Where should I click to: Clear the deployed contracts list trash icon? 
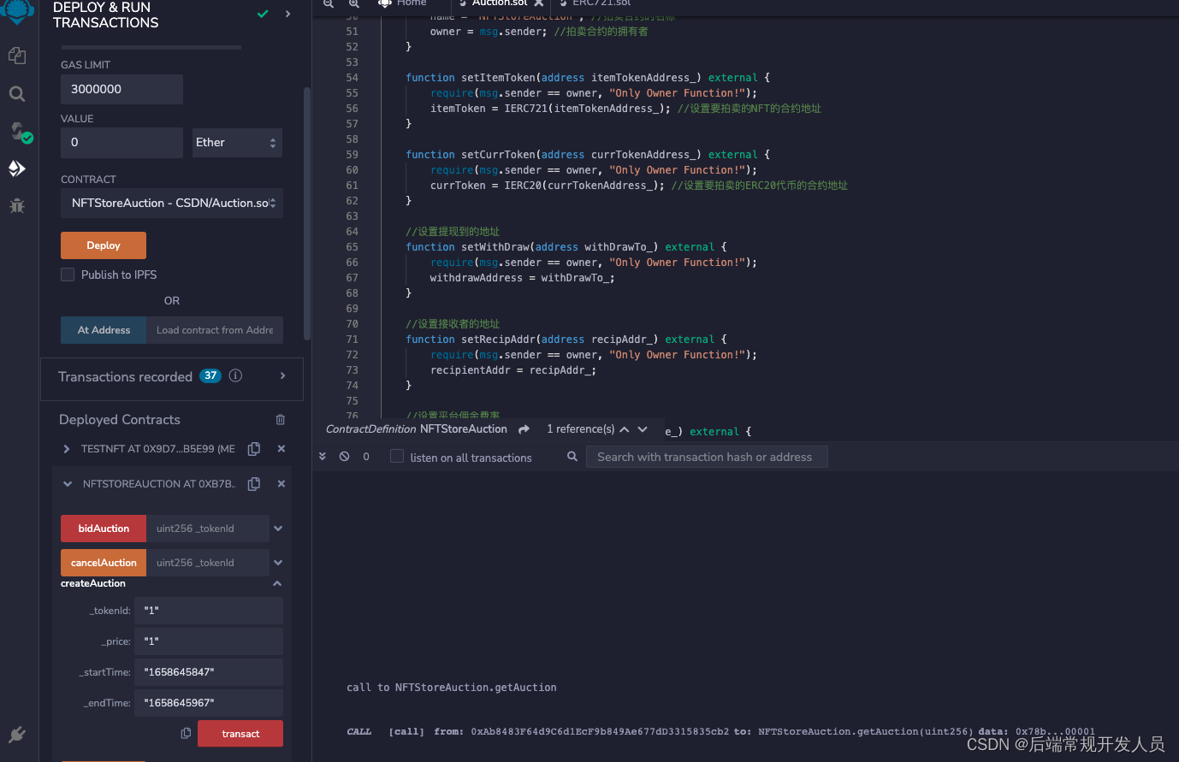(280, 420)
